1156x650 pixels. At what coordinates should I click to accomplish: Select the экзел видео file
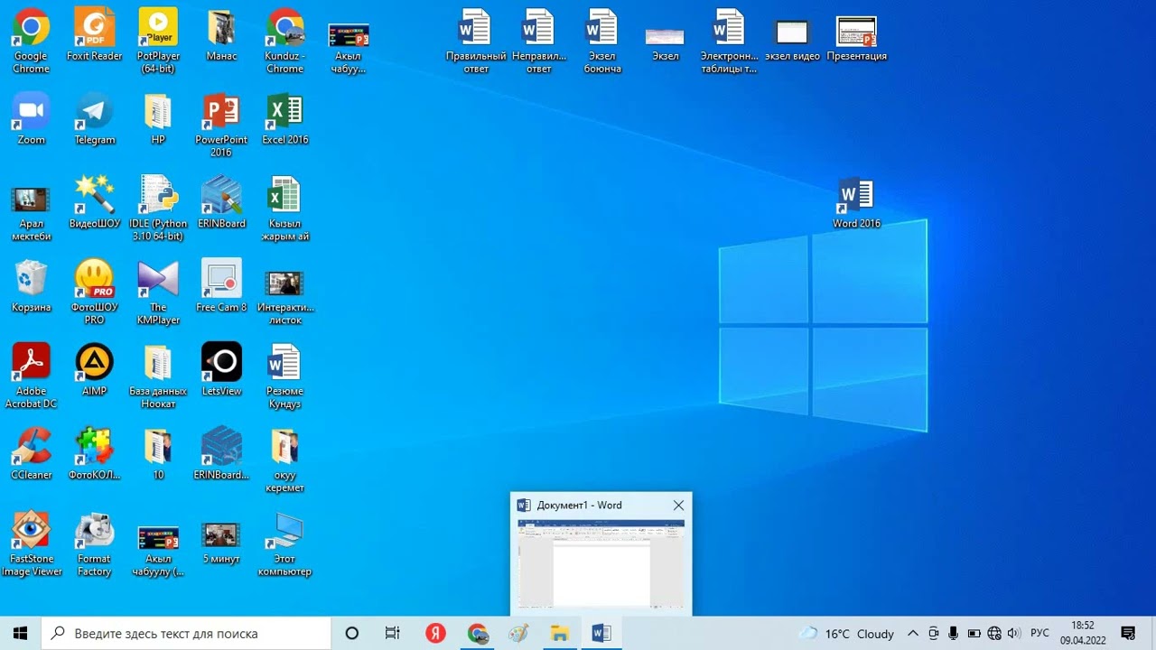pyautogui.click(x=792, y=41)
